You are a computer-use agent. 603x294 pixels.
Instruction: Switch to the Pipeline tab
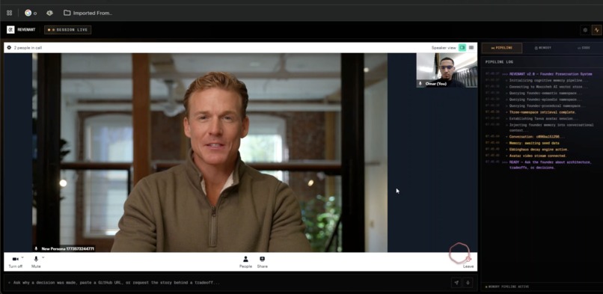[502, 48]
